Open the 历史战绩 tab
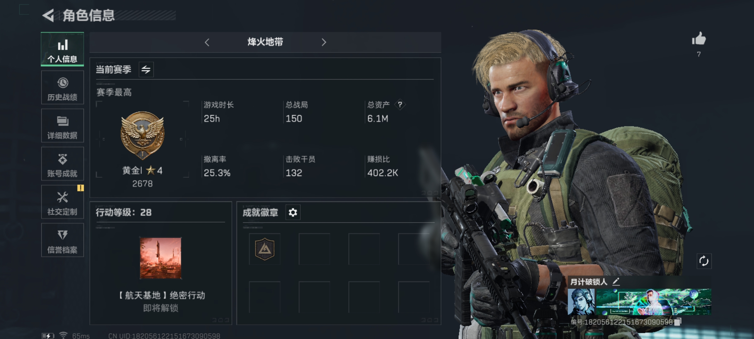This screenshot has width=754, height=339. click(x=63, y=88)
